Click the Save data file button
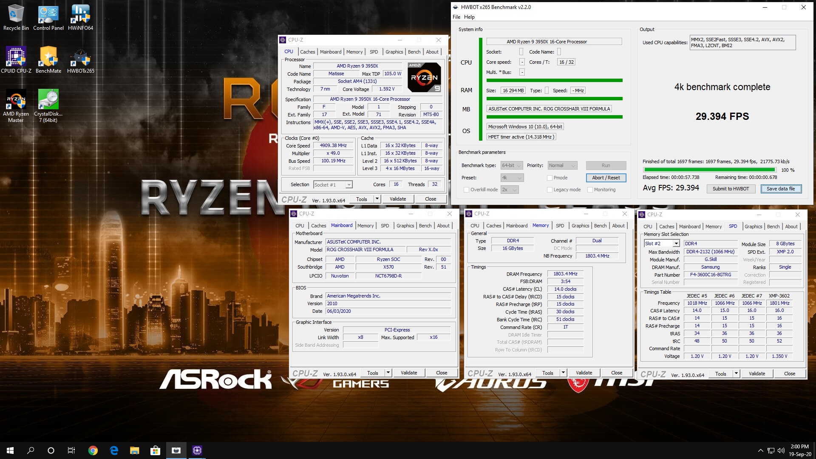This screenshot has width=816, height=459. point(781,189)
